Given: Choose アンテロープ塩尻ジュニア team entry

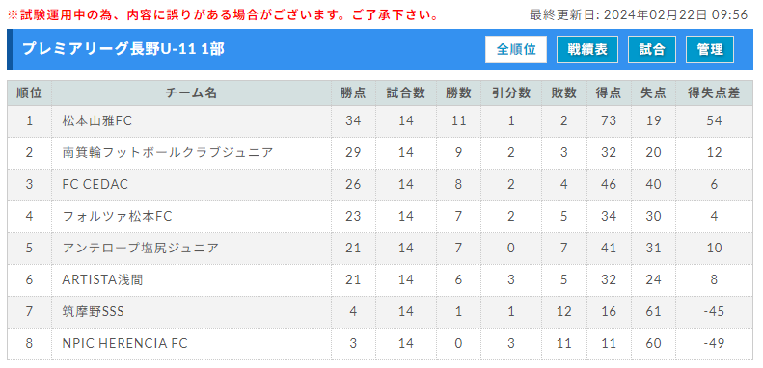Looking at the screenshot, I should [x=141, y=248].
